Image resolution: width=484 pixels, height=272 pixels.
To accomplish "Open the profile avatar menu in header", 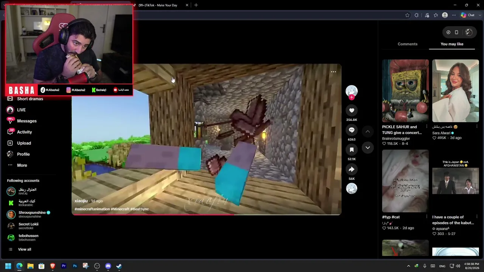I will pyautogui.click(x=469, y=32).
